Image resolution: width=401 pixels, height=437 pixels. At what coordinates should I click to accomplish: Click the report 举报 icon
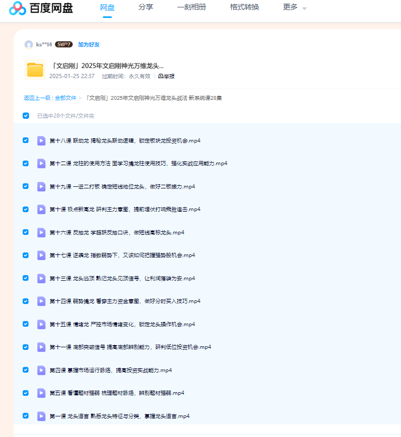tap(160, 76)
